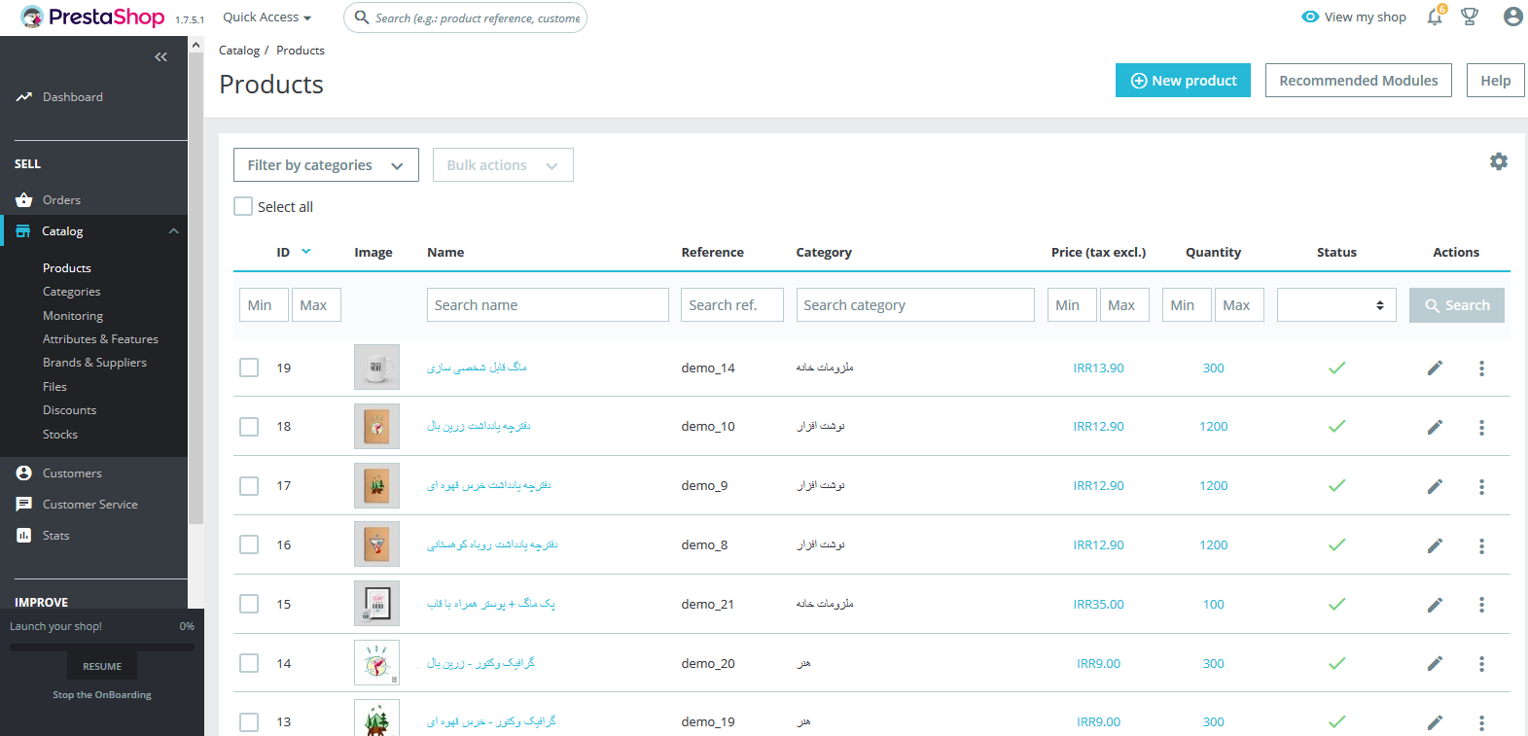This screenshot has width=1528, height=736.
Task: Open more actions for product 14
Action: tap(1481, 664)
